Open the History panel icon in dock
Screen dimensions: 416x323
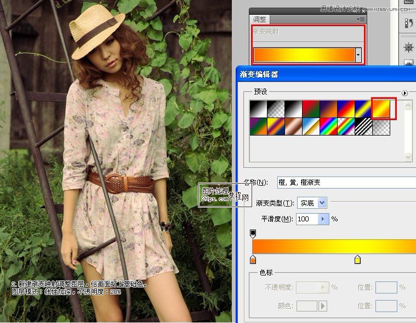point(408,24)
